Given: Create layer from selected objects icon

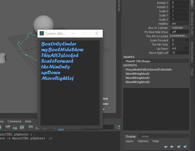Looking at the screenshot, I should tap(185, 147).
